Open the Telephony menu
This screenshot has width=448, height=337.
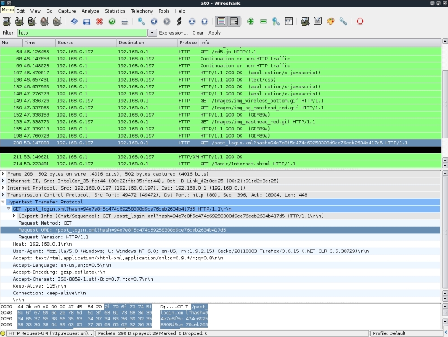coord(142,11)
